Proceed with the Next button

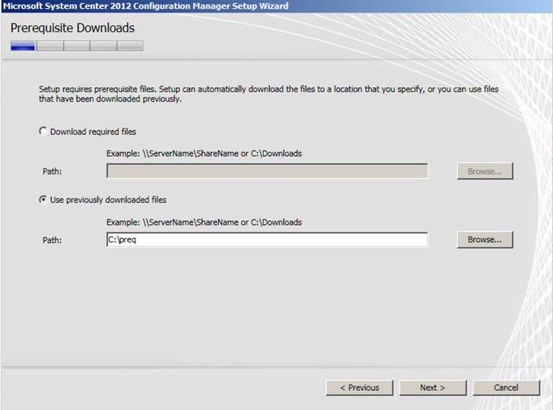click(x=433, y=388)
